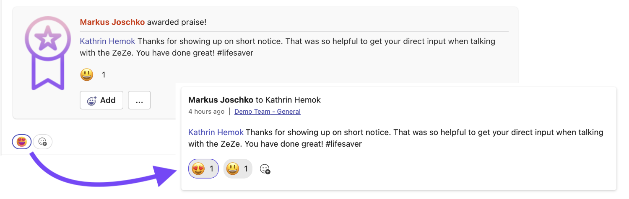Click the 4 hours ago timestamp
The image size is (629, 199).
pyautogui.click(x=206, y=112)
